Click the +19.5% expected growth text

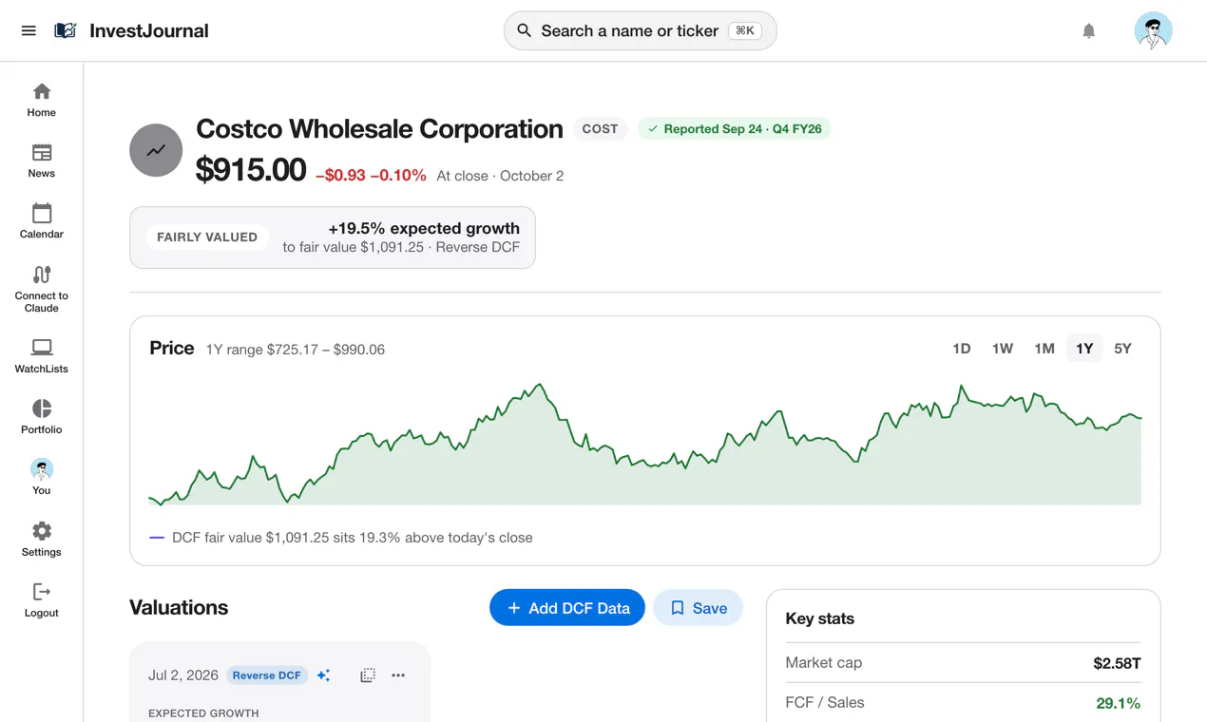424,228
